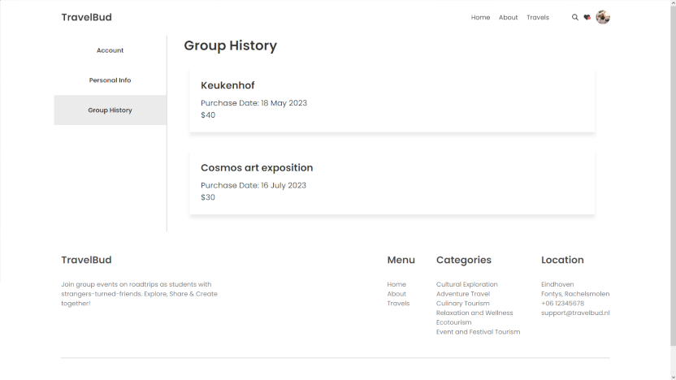This screenshot has width=676, height=380.
Task: Open Ecotourism category
Action: [x=453, y=322]
